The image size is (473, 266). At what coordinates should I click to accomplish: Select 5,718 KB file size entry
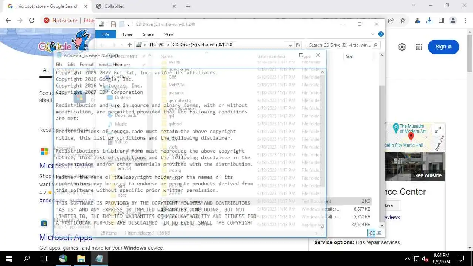(362, 217)
